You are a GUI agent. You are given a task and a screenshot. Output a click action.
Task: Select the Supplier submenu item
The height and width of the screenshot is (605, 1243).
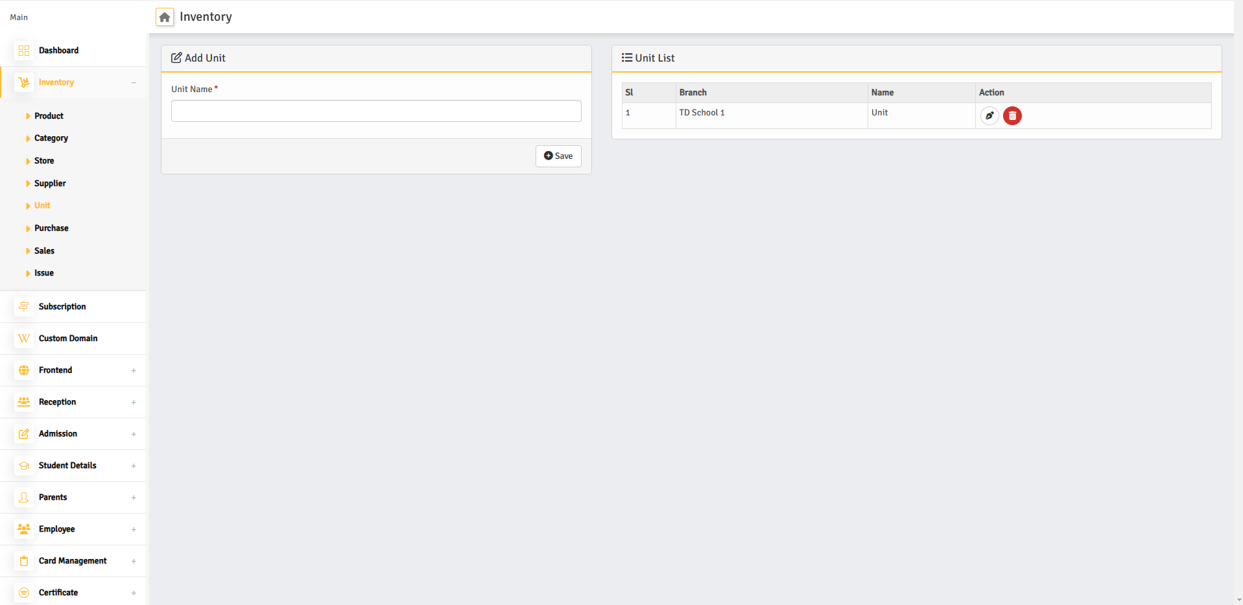[x=50, y=184]
